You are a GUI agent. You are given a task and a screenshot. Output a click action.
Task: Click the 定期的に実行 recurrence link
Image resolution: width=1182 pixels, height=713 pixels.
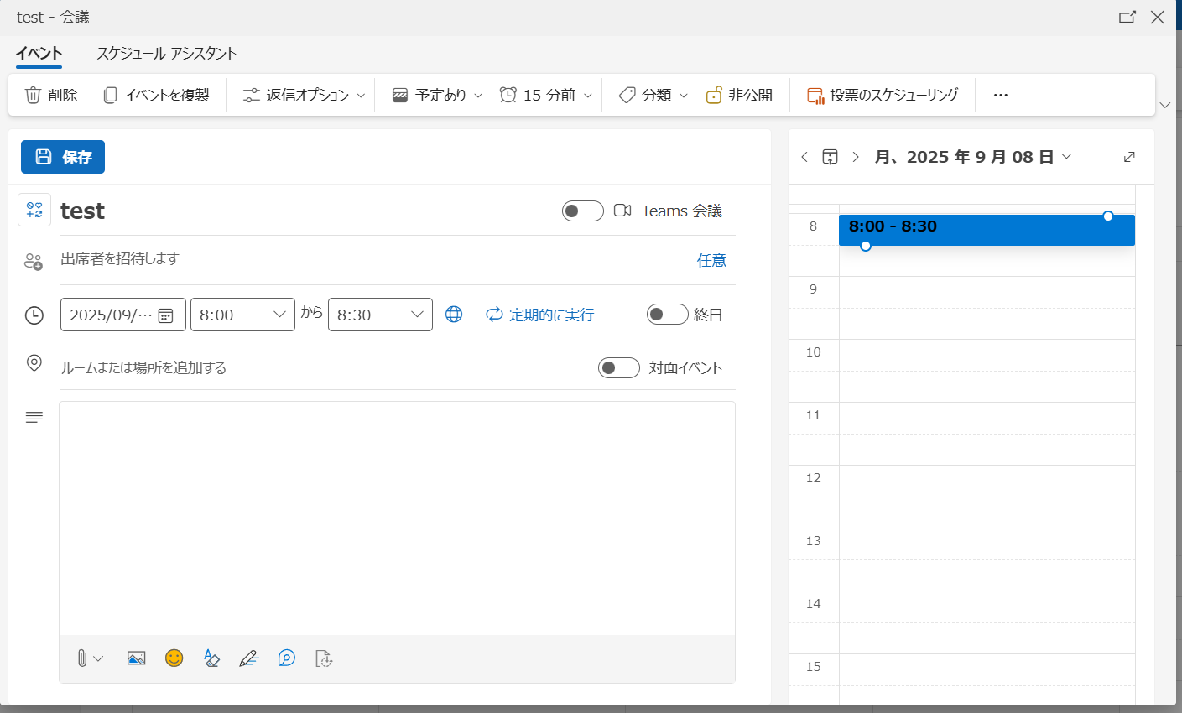click(x=539, y=314)
